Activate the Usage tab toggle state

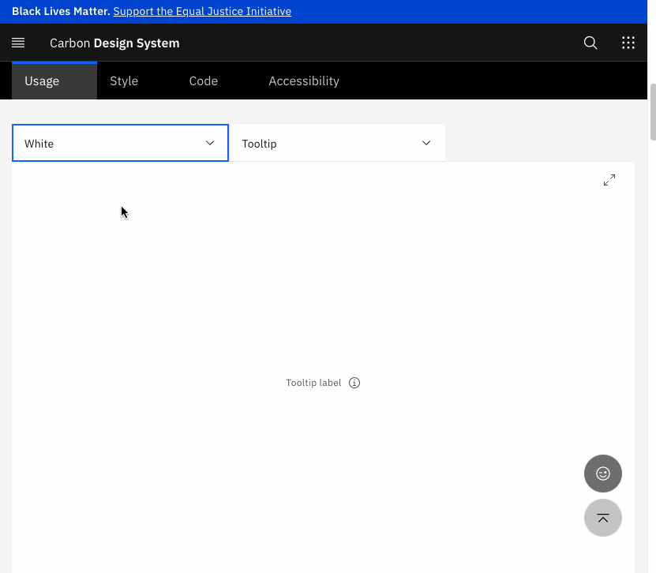42,81
